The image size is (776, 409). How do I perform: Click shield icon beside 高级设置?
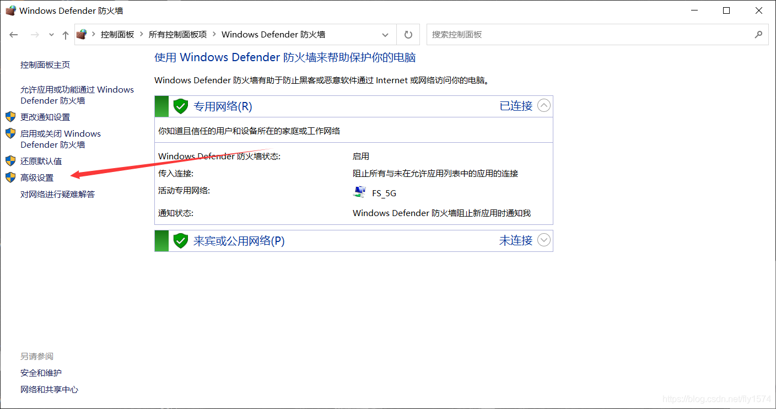coord(10,177)
